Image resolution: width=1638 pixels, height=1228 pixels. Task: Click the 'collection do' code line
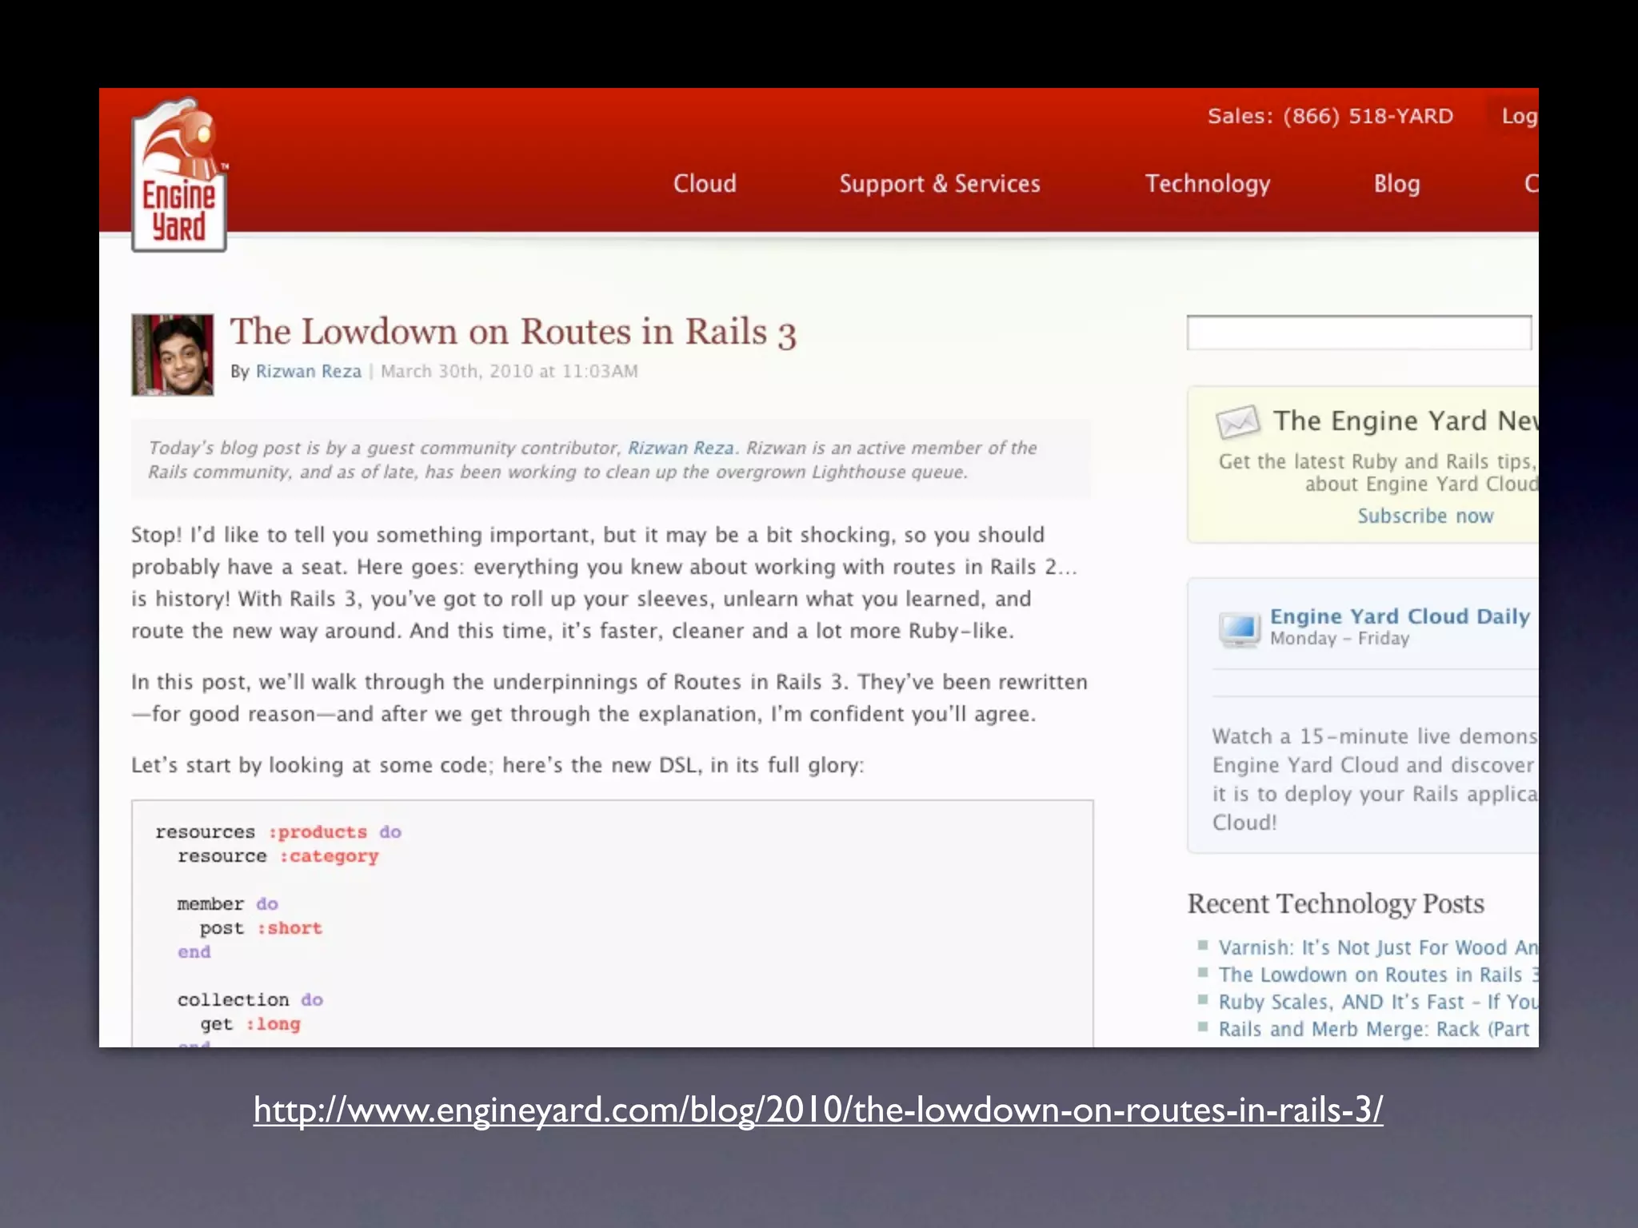pyautogui.click(x=250, y=999)
